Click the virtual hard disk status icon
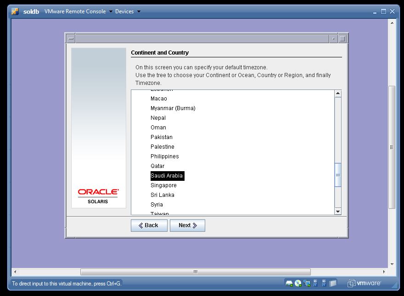This screenshot has width=404, height=296. click(289, 283)
